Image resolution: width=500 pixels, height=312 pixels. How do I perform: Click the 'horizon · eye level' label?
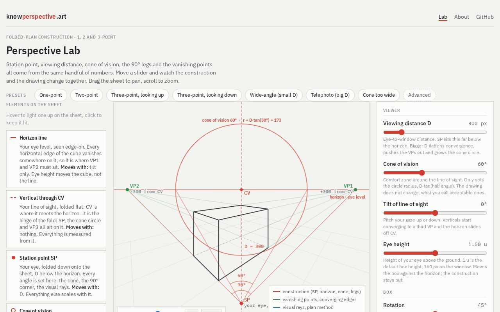click(347, 197)
